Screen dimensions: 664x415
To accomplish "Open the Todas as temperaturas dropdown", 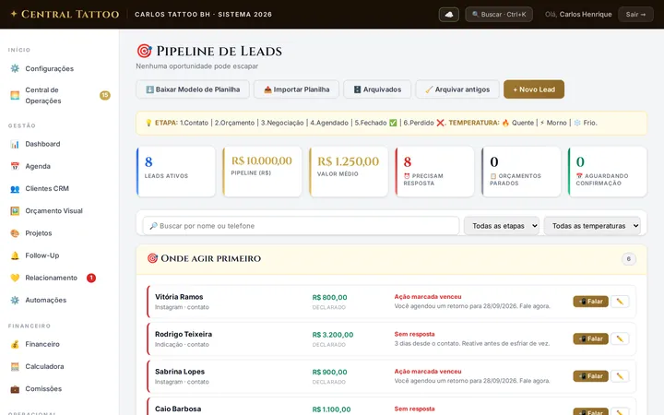I will coord(592,226).
